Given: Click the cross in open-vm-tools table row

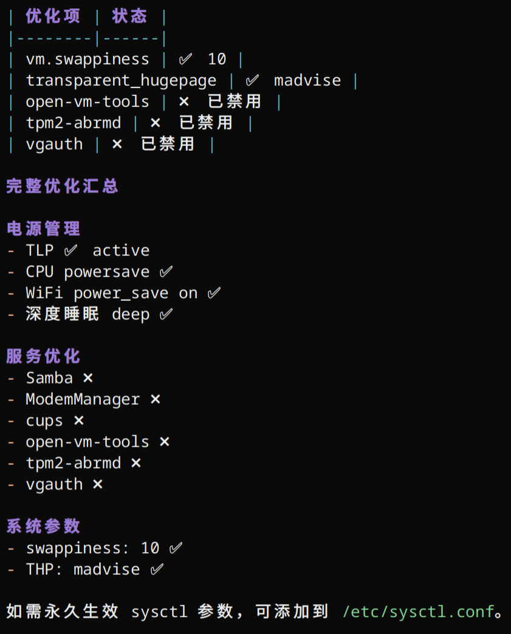Looking at the screenshot, I should (x=184, y=102).
